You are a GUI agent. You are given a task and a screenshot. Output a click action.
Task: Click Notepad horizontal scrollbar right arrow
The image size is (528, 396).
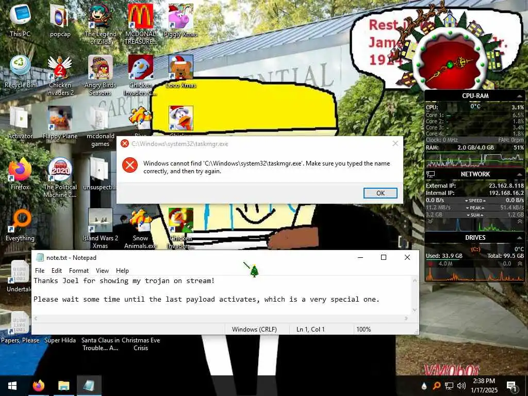click(x=406, y=318)
